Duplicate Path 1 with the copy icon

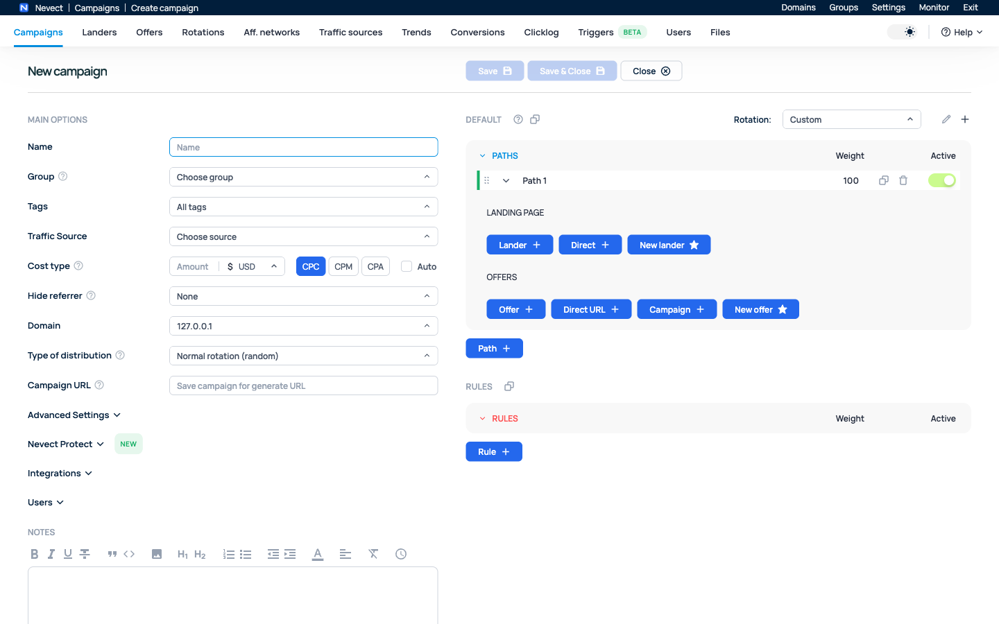click(x=884, y=180)
